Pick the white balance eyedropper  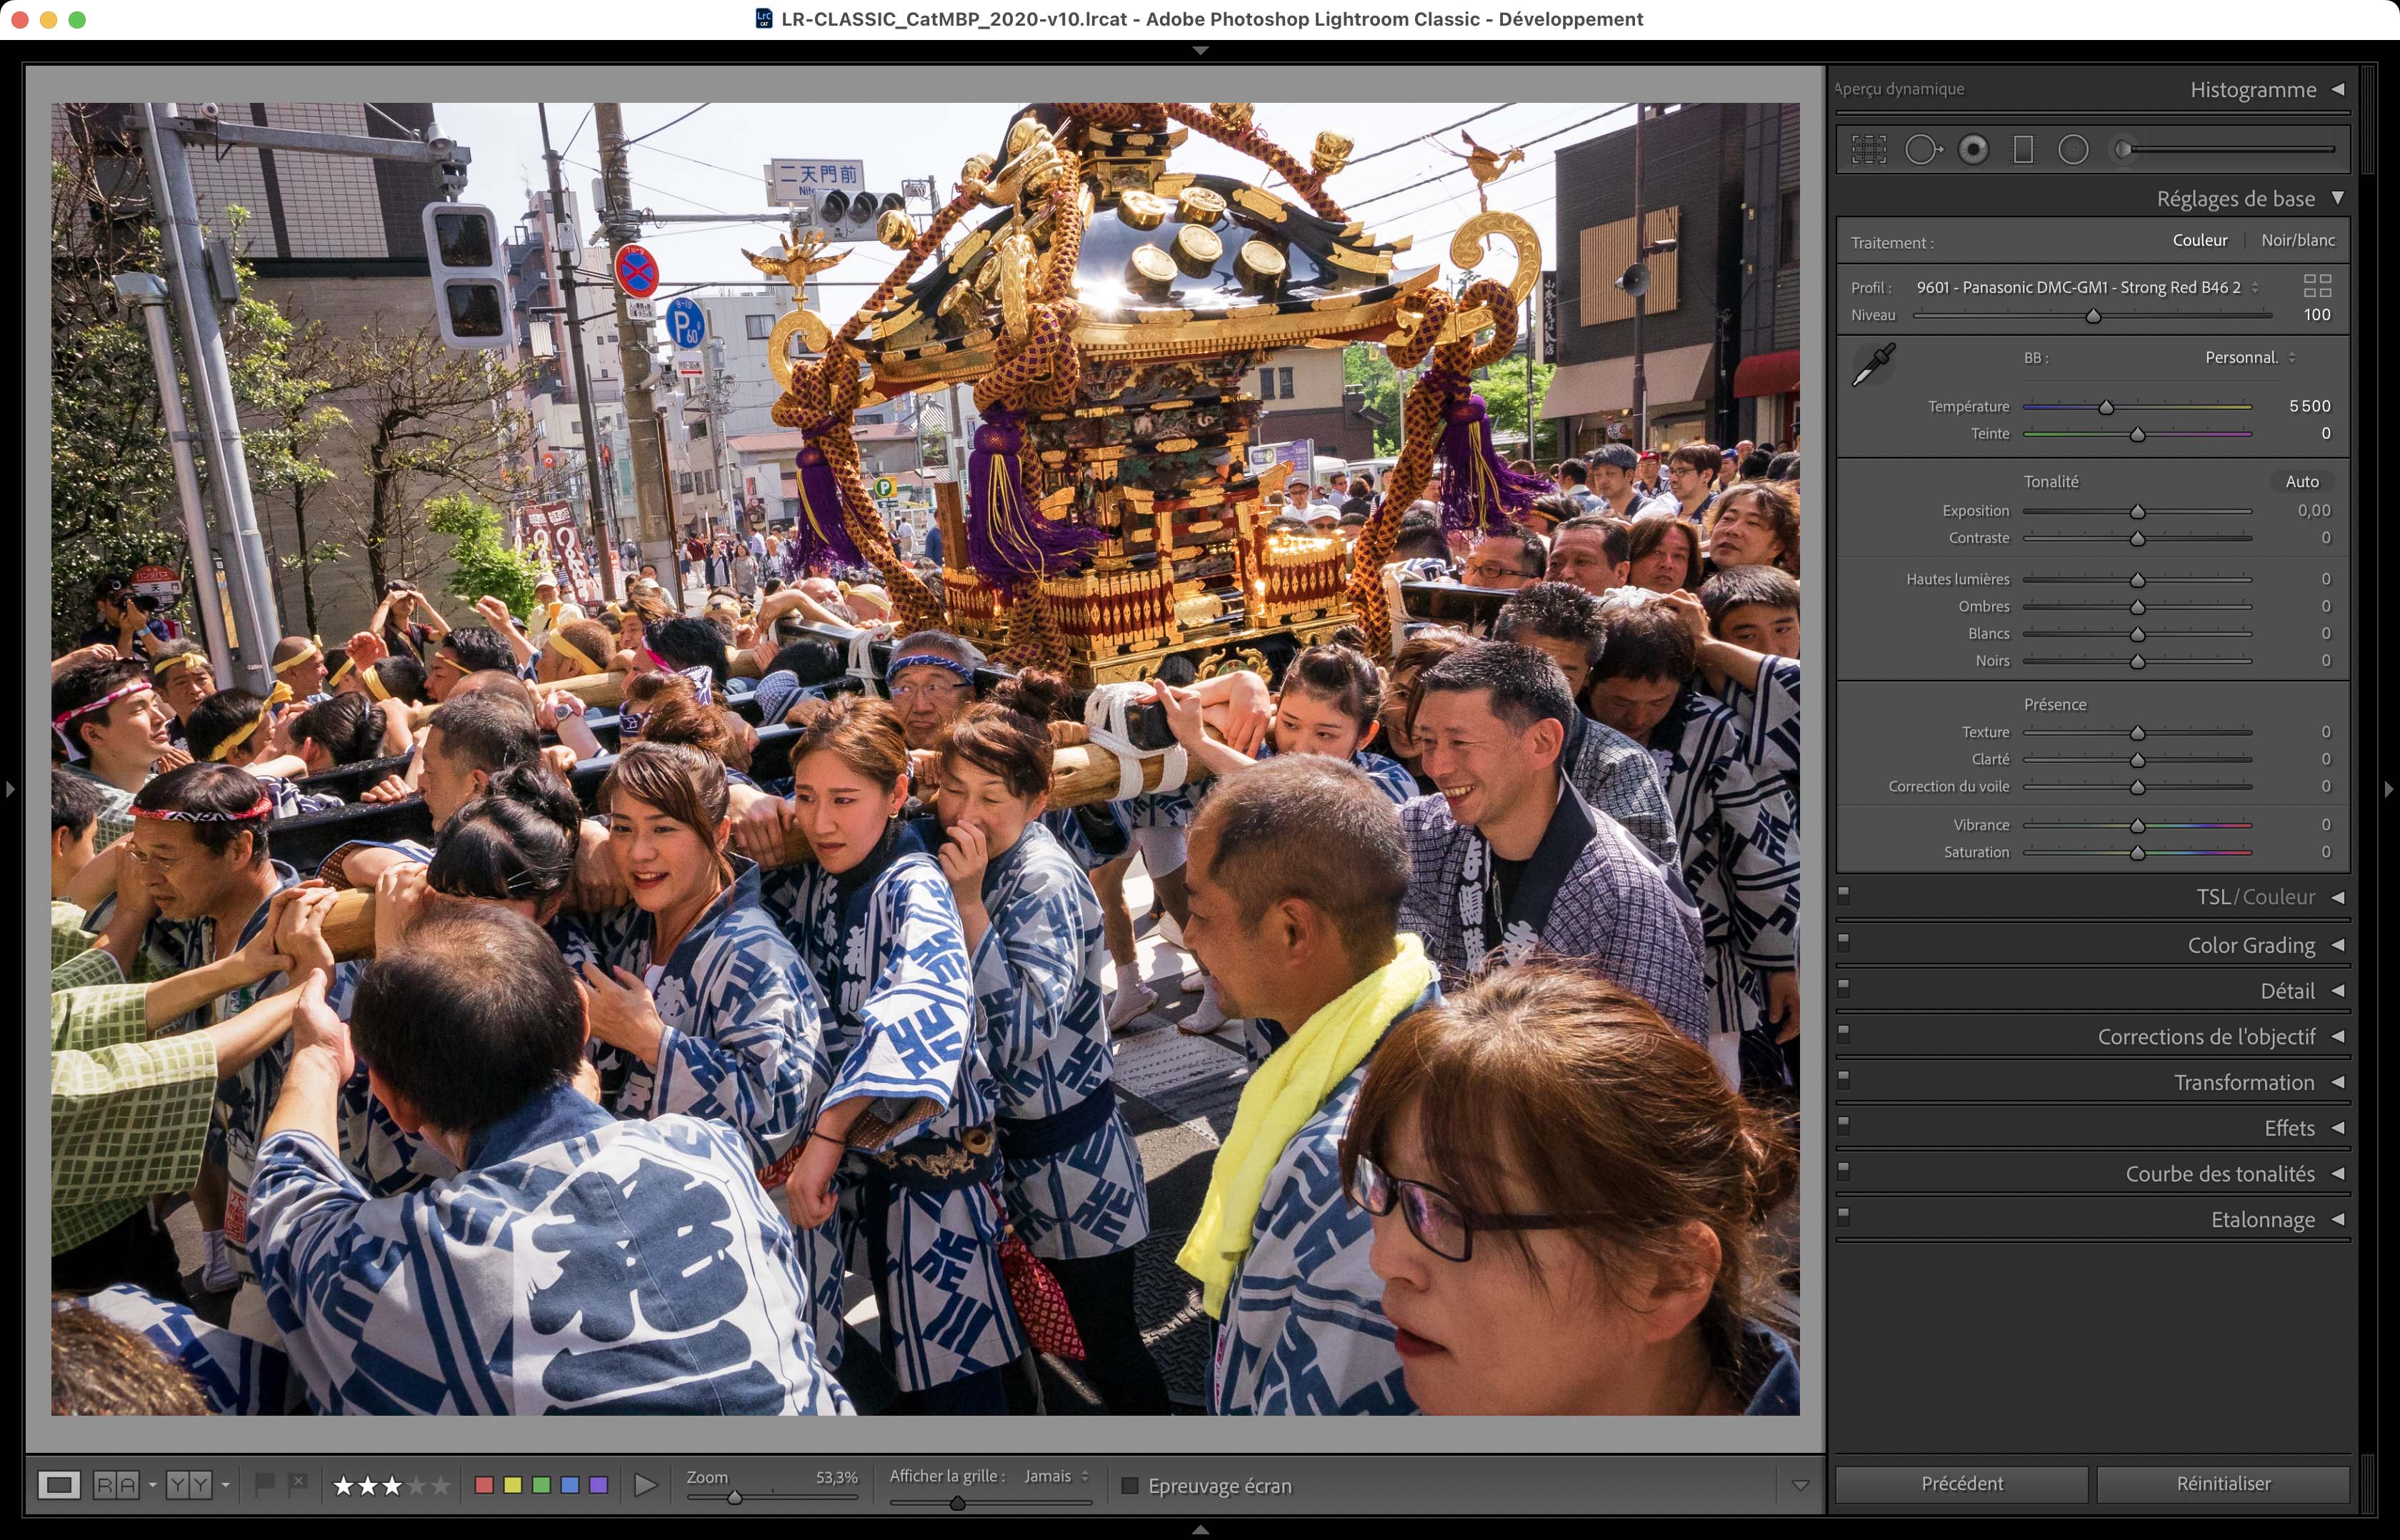pos(1872,365)
